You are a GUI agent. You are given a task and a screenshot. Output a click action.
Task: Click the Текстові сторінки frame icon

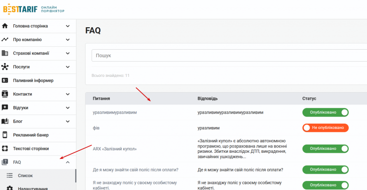(x=5, y=148)
